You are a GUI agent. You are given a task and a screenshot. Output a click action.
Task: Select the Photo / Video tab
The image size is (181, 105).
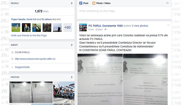[101, 3]
